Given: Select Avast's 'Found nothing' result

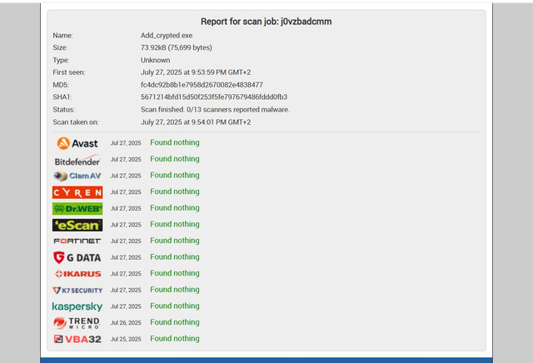Looking at the screenshot, I should coord(175,142).
